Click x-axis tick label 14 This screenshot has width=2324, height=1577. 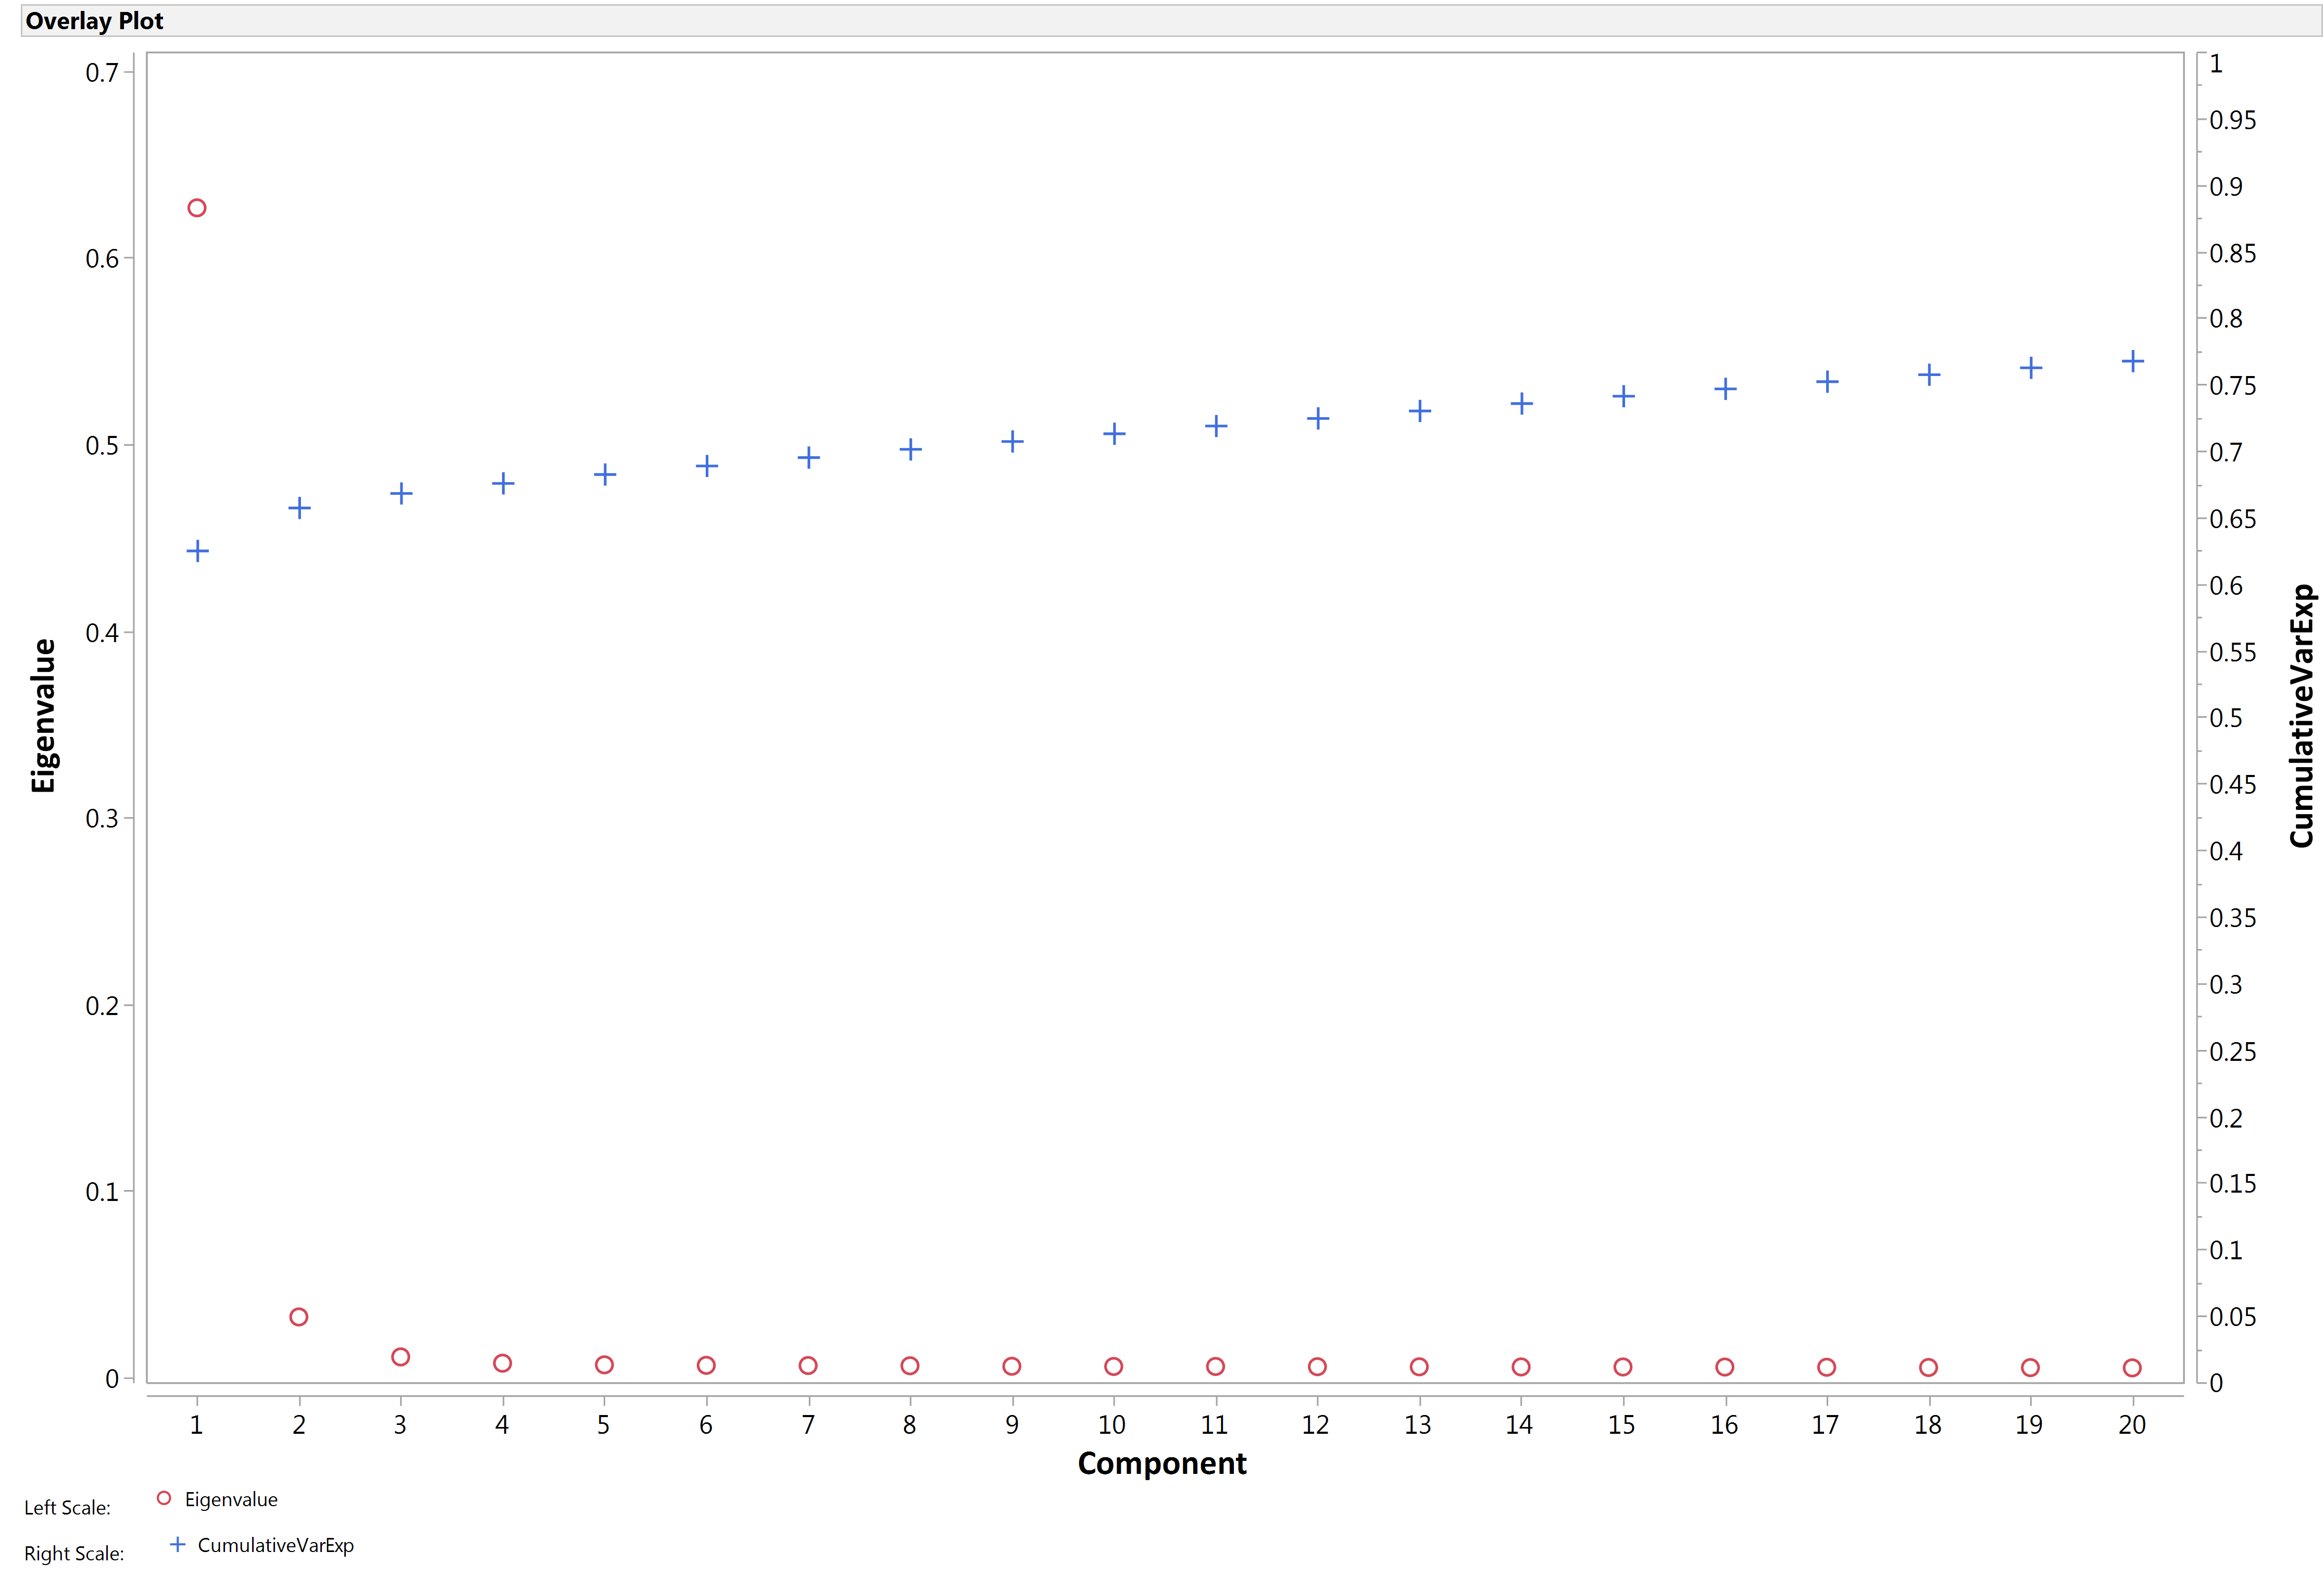pyautogui.click(x=1519, y=1425)
